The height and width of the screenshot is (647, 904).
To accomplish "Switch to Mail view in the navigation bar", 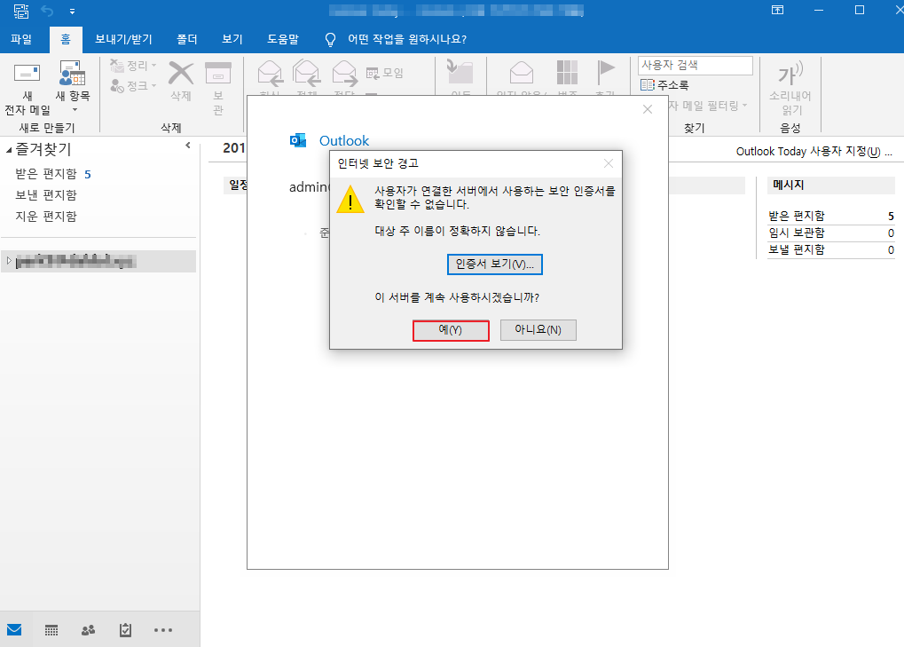I will [14, 630].
